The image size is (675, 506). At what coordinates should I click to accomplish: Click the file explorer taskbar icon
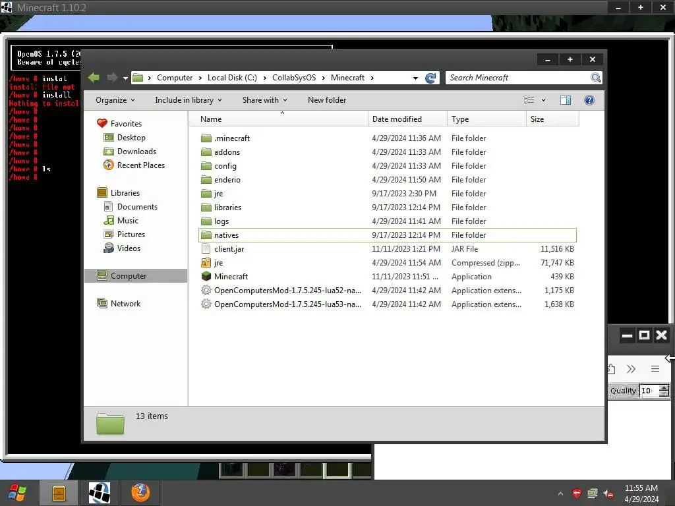click(59, 493)
